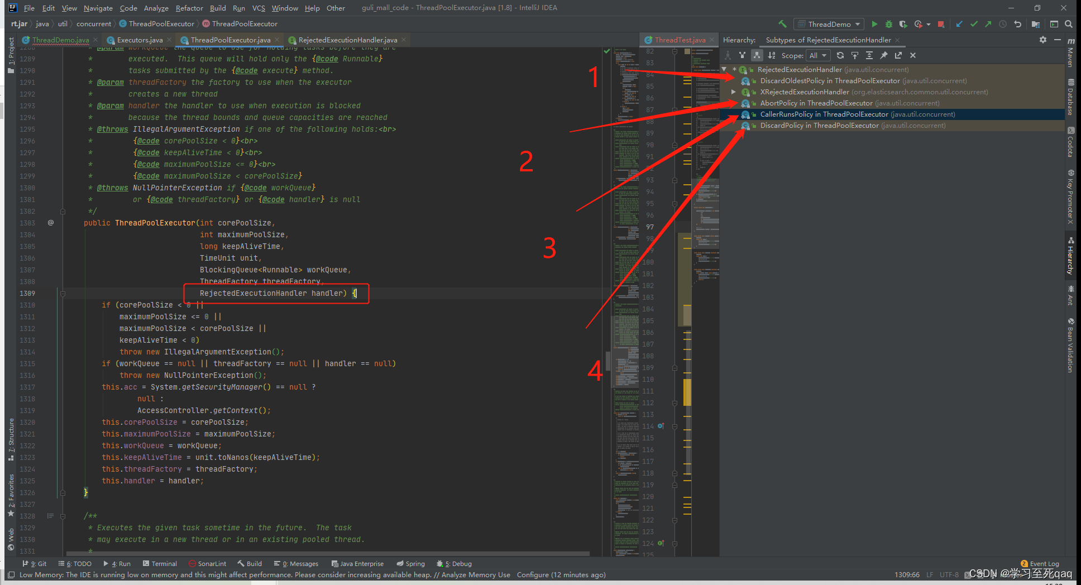Toggle the Favorites tool window stripe
This screenshot has width=1081, height=585.
11,496
